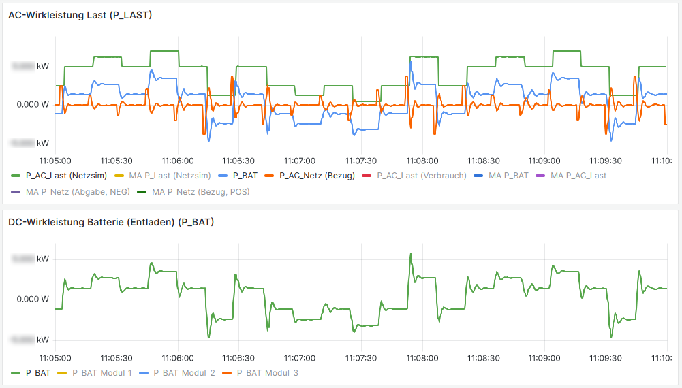Viewport: 682px width, 388px height.
Task: Click the red series icon beside P_AC_Last (Verbrauch)
Action: tap(368, 176)
